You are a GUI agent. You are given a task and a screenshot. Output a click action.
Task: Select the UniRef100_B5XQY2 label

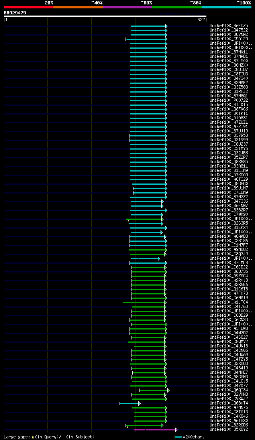tap(229, 429)
